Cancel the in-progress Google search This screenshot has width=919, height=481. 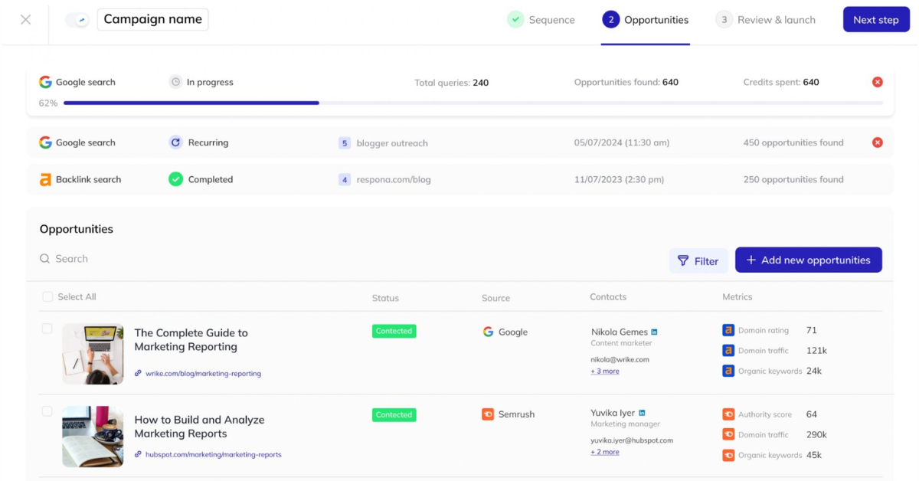[x=878, y=82]
